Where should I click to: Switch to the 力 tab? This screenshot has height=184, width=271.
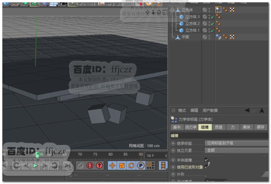[x=233, y=127]
